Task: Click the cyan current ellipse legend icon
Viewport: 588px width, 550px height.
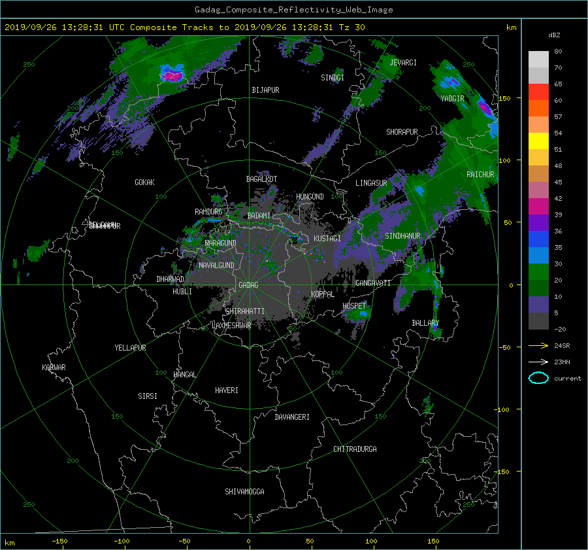Action: [x=538, y=378]
